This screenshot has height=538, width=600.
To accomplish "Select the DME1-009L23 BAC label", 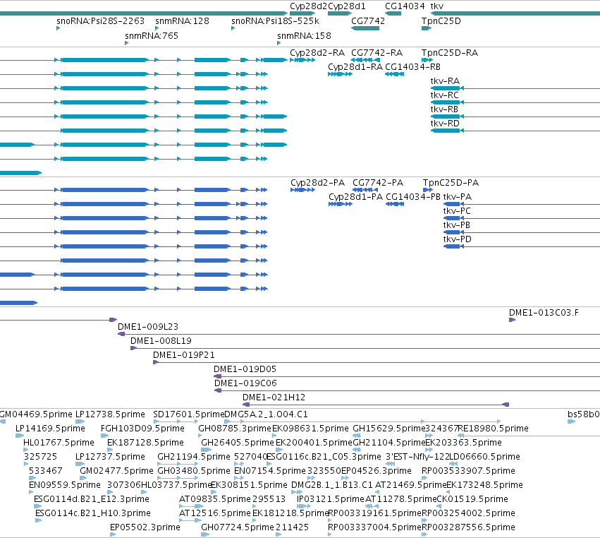I will pos(147,327).
